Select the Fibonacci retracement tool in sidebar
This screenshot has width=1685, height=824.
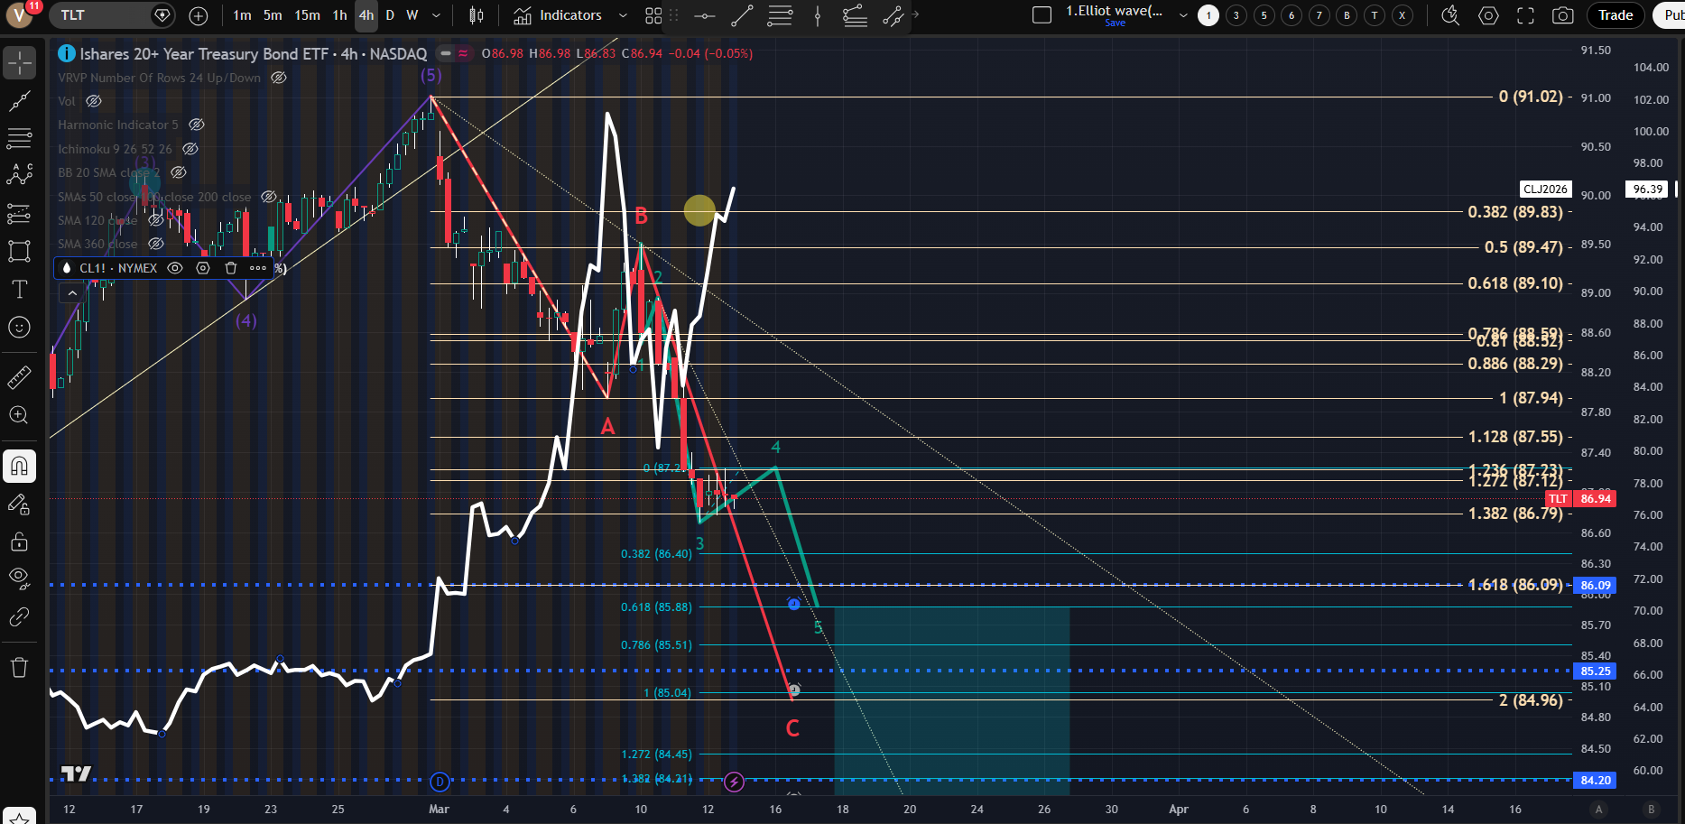click(x=19, y=138)
